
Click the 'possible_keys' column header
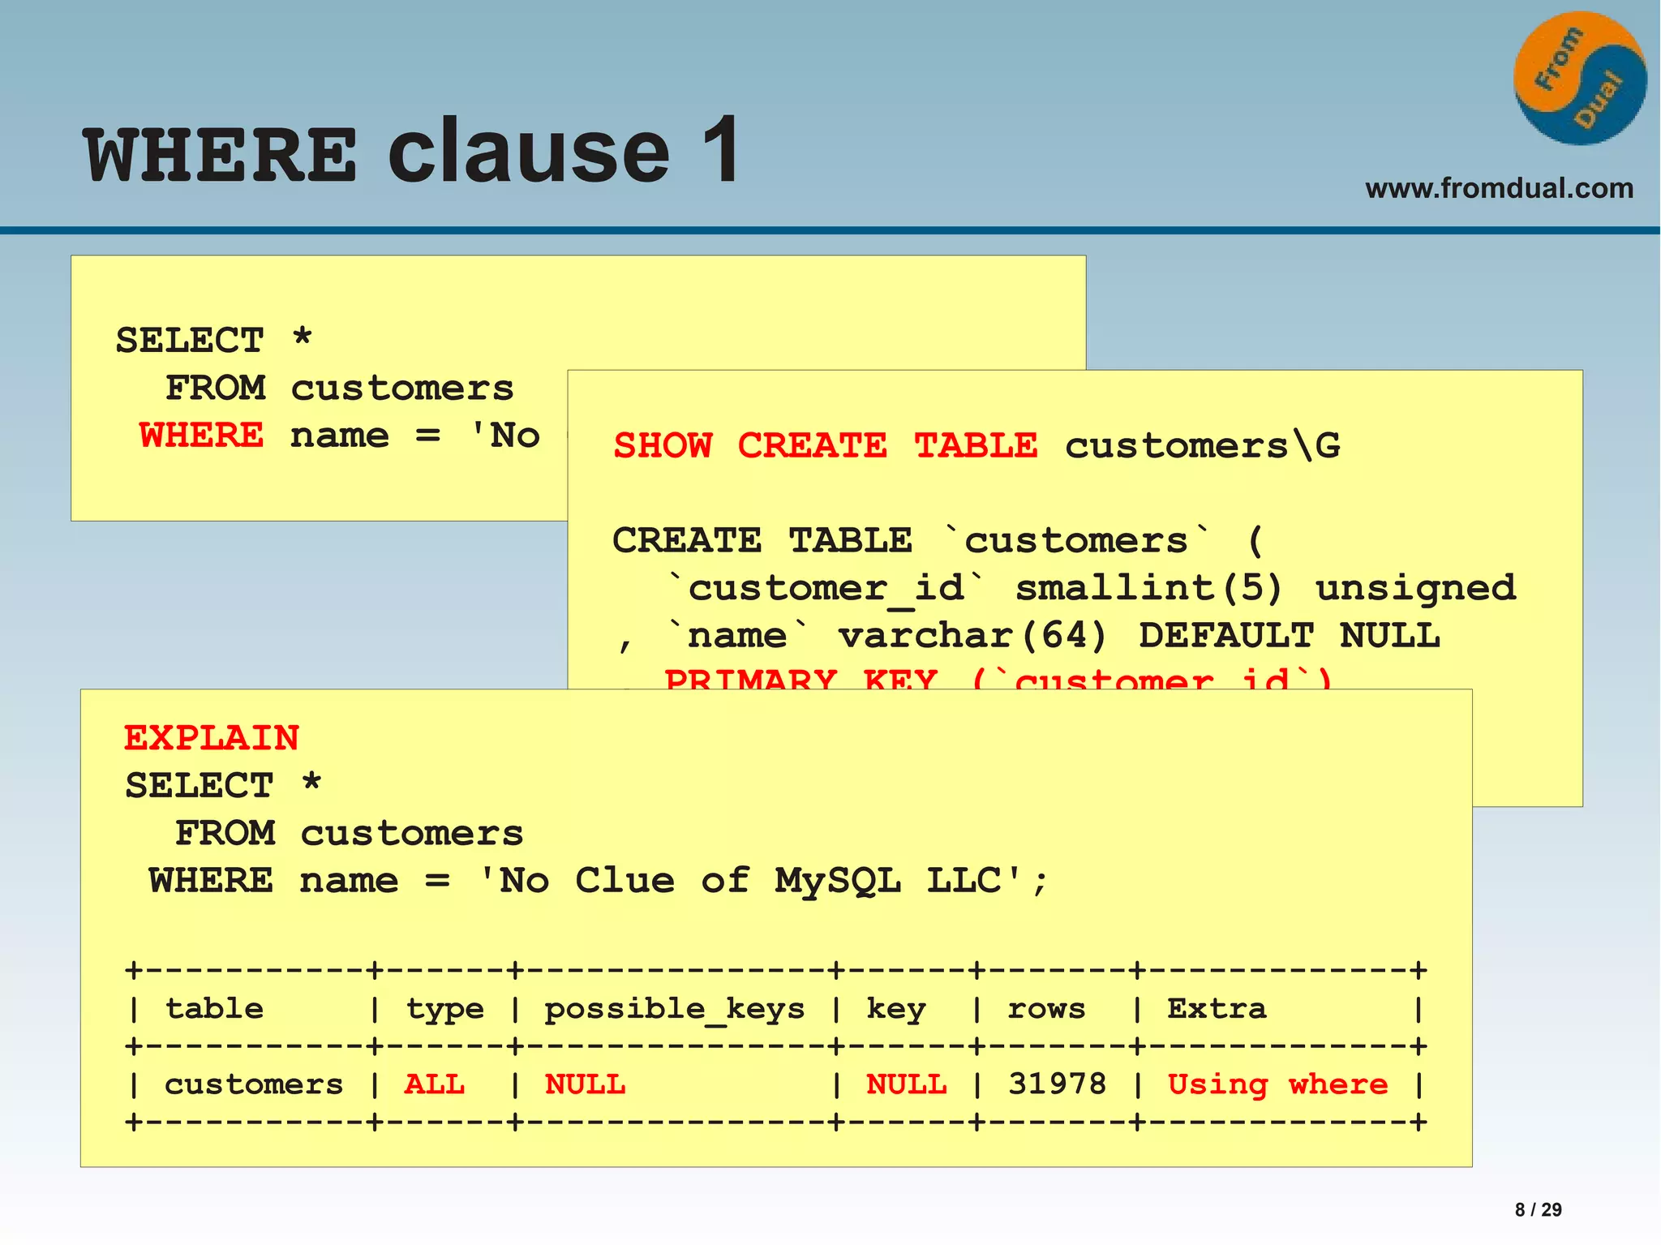click(x=674, y=1009)
